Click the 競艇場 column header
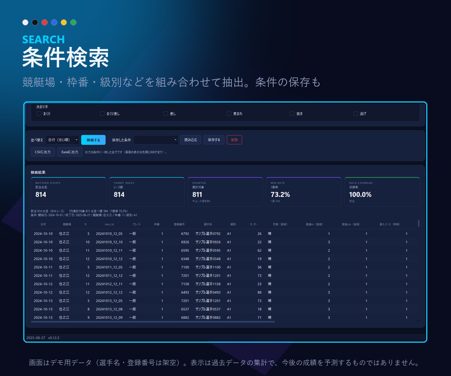Viewport: 451px width, 376px height. coord(67,224)
